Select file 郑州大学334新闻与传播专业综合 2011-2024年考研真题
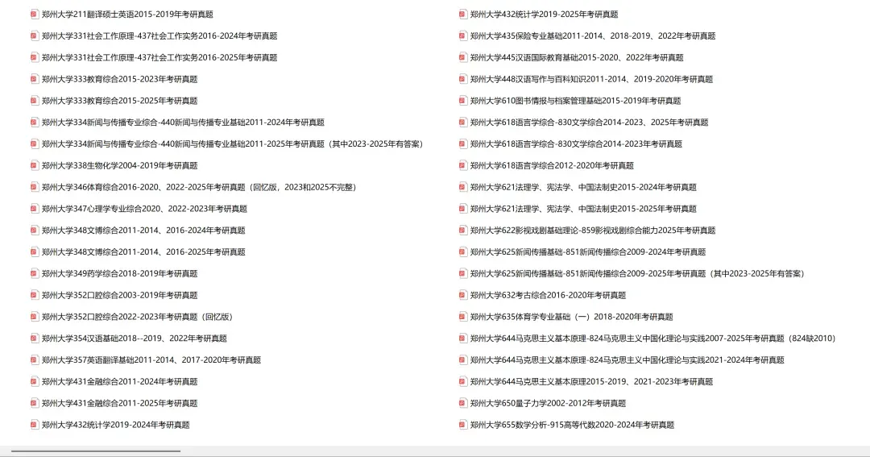This screenshot has height=457, width=870. 177,123
